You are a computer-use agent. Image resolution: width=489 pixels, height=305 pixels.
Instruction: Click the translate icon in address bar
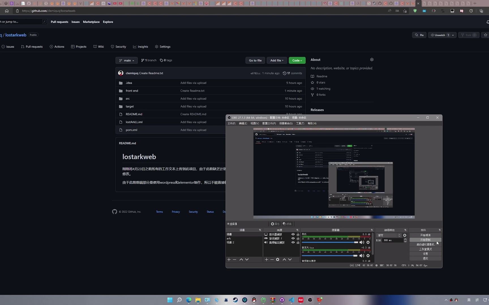click(397, 11)
